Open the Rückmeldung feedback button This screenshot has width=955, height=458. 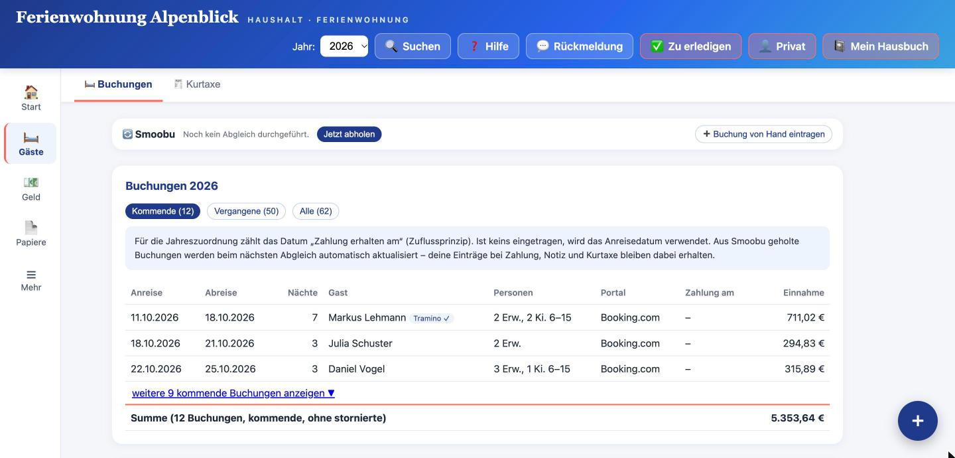[580, 46]
